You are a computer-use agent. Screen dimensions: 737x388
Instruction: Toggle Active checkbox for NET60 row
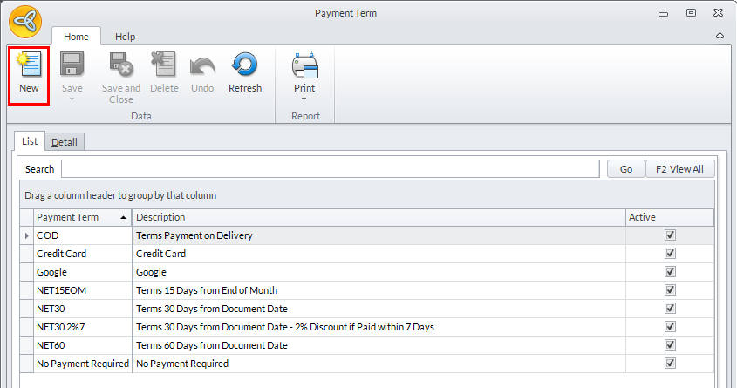(x=670, y=345)
